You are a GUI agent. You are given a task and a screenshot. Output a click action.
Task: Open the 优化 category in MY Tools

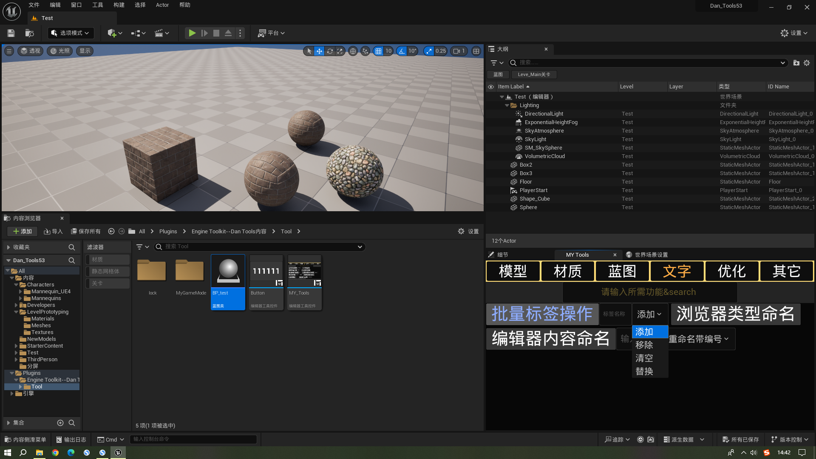(732, 271)
